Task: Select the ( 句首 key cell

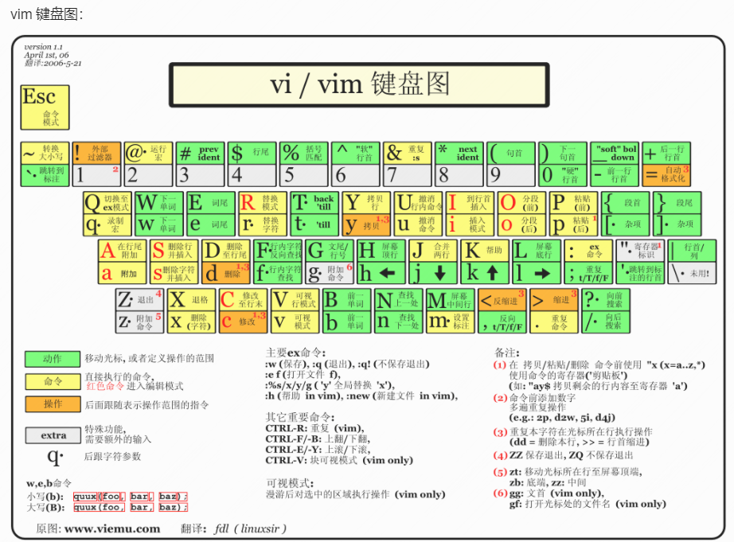Action: click(x=511, y=153)
